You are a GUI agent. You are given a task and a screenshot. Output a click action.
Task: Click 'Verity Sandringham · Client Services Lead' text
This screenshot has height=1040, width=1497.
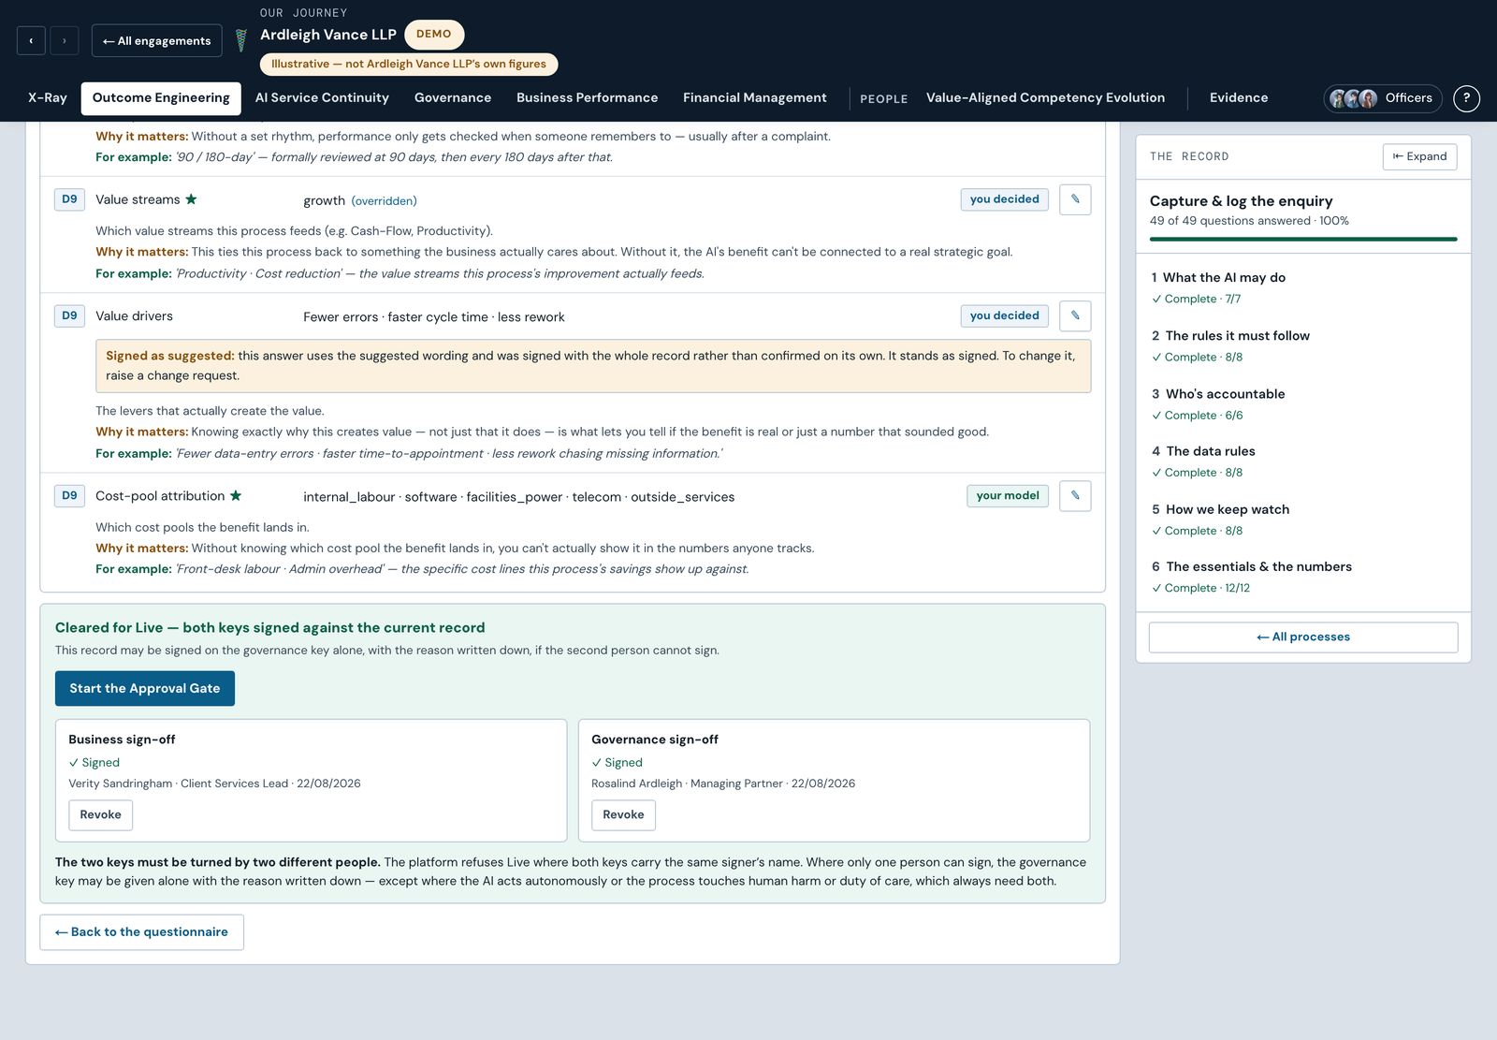(178, 784)
